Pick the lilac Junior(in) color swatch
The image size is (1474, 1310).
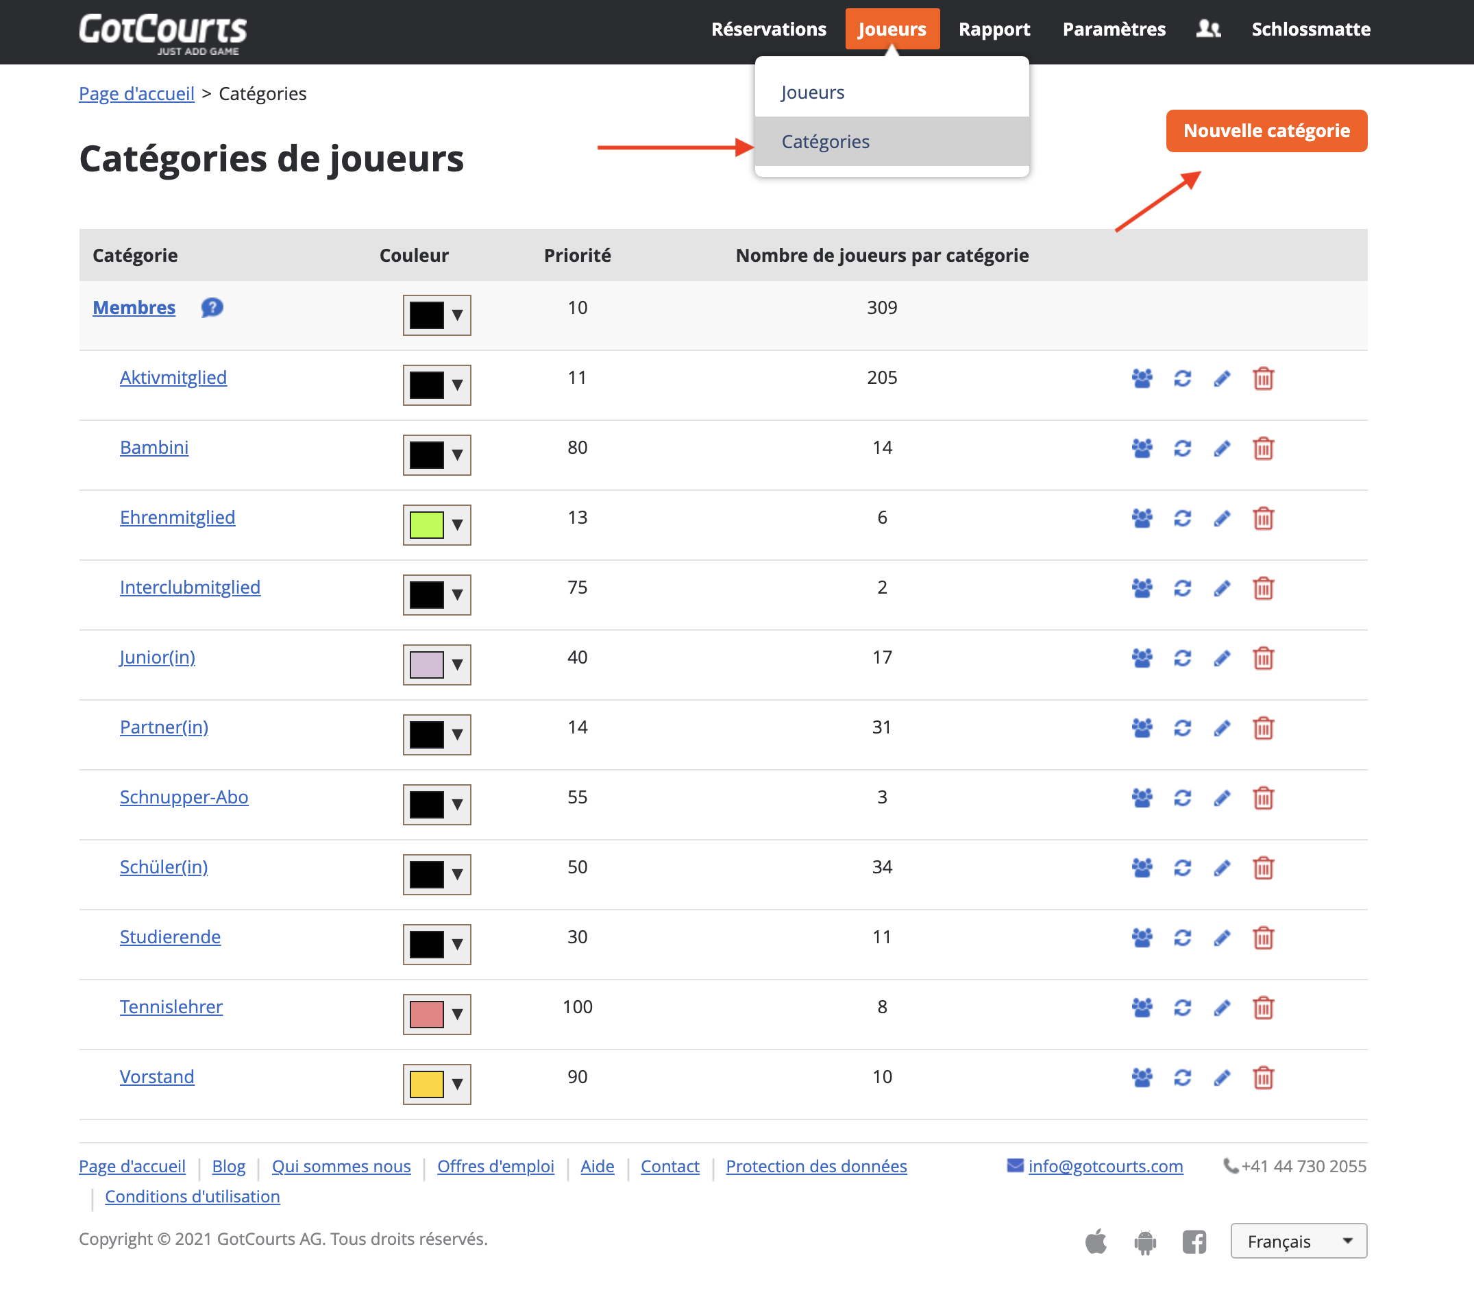coord(426,665)
